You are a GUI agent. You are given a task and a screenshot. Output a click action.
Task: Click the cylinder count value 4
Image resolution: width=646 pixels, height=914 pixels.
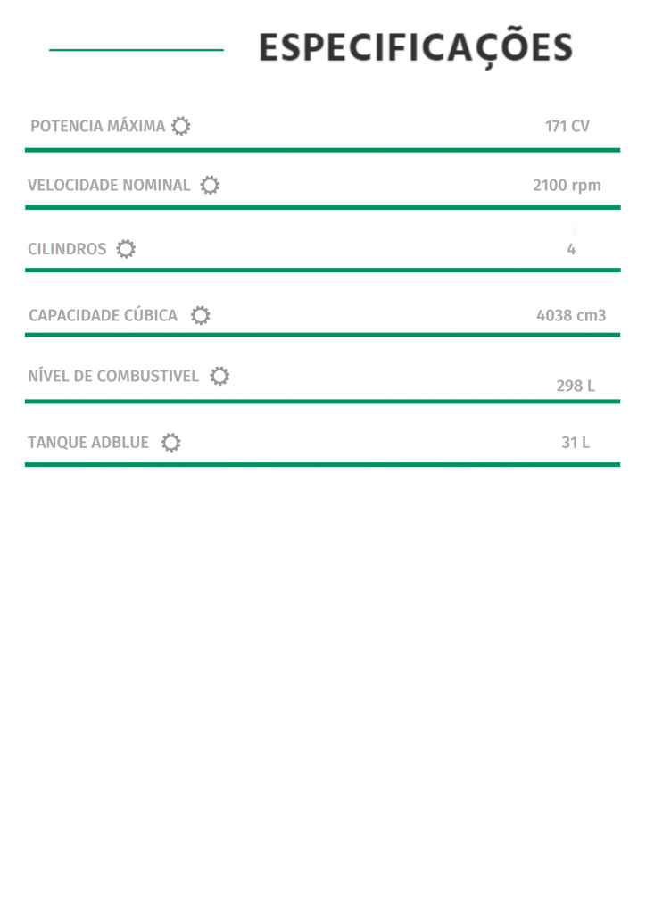pos(571,249)
